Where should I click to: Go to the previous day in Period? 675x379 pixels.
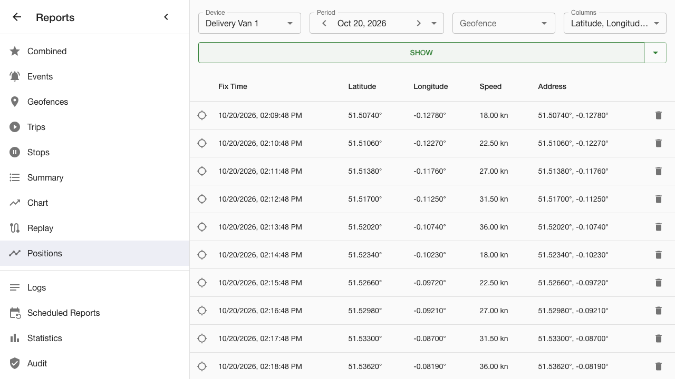(324, 23)
